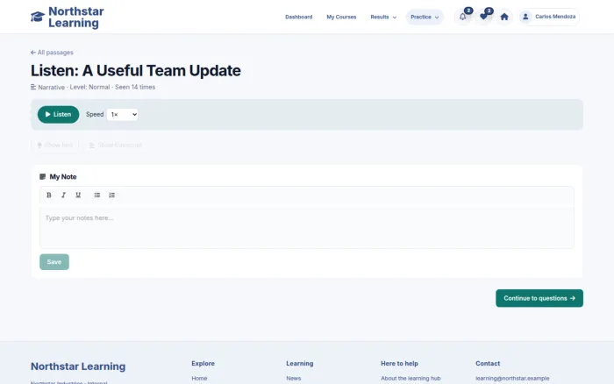614x384 pixels.
Task: Open the Speed 1× dropdown
Action: 122,114
